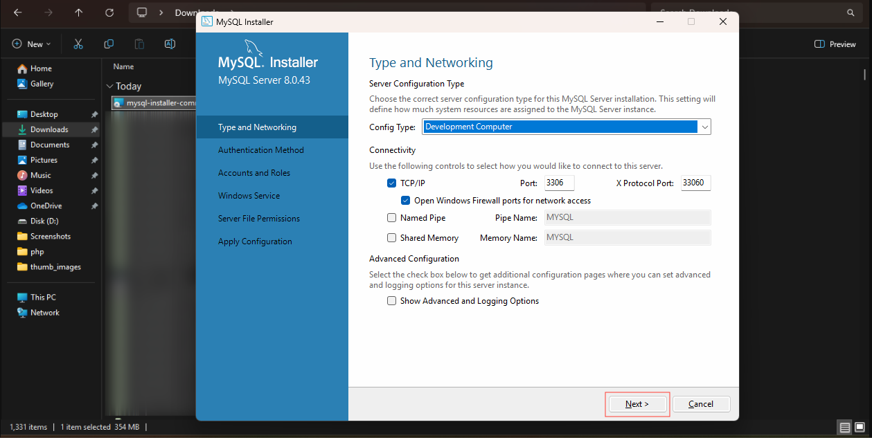Viewport: 872px width, 438px height.
Task: Go back in File Explorer
Action: click(x=17, y=12)
